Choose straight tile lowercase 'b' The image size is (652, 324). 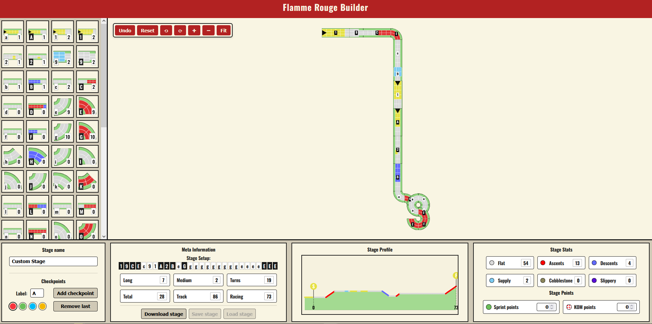(x=13, y=81)
